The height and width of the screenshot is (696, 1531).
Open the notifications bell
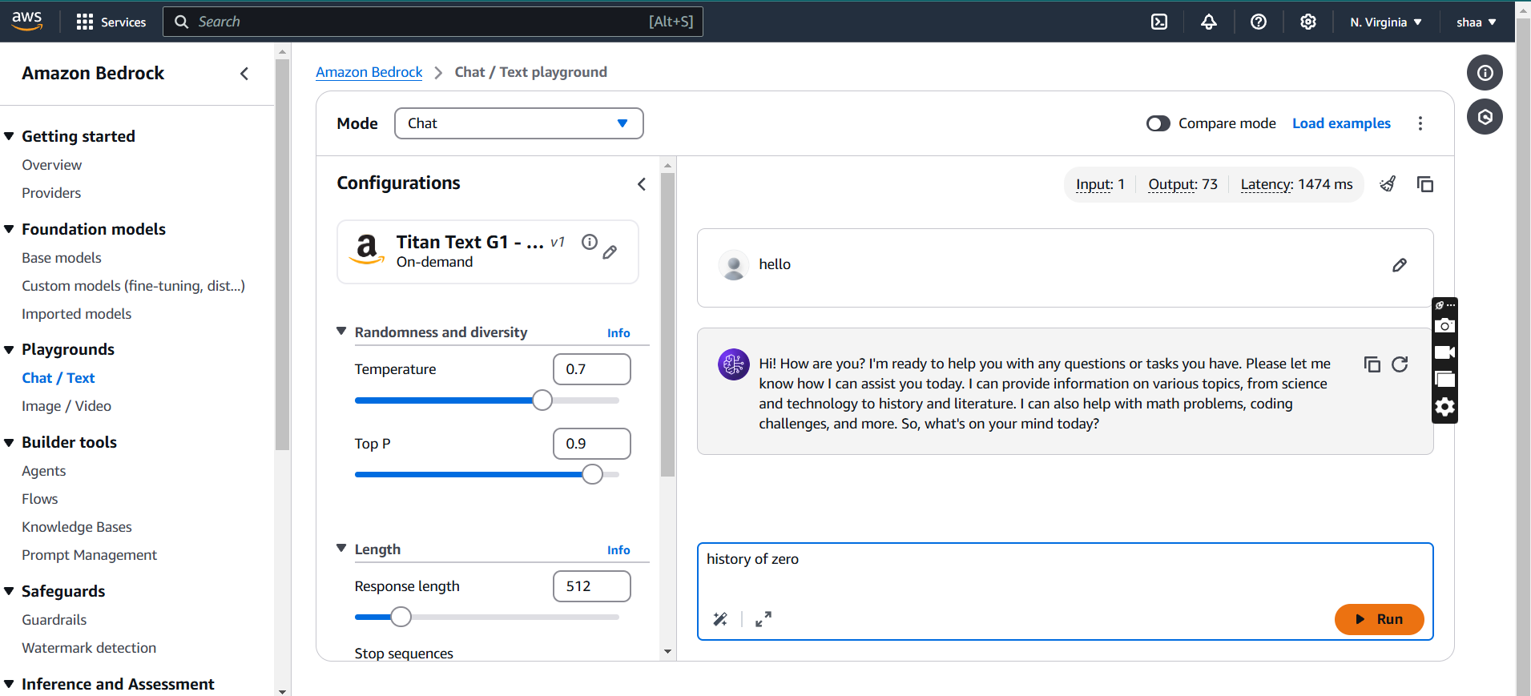tap(1209, 22)
